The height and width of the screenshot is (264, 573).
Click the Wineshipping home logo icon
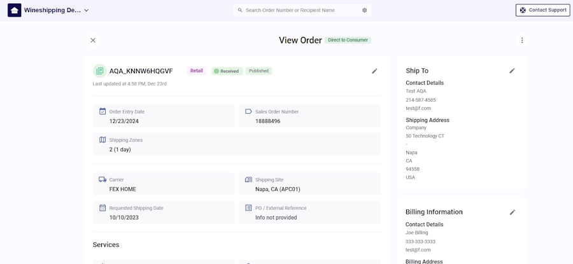(14, 10)
